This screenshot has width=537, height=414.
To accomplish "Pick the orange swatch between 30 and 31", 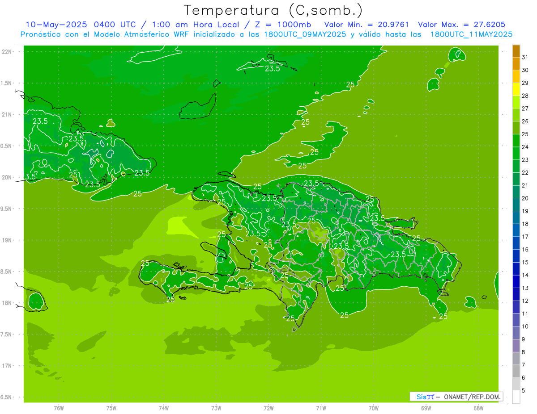I will click(x=516, y=63).
